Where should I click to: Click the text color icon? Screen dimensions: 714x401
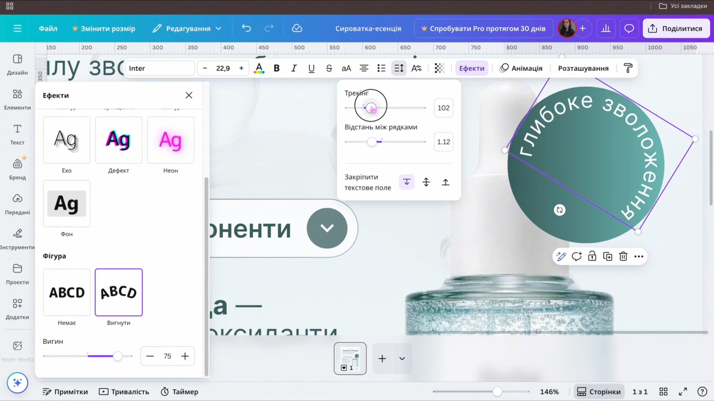[259, 68]
